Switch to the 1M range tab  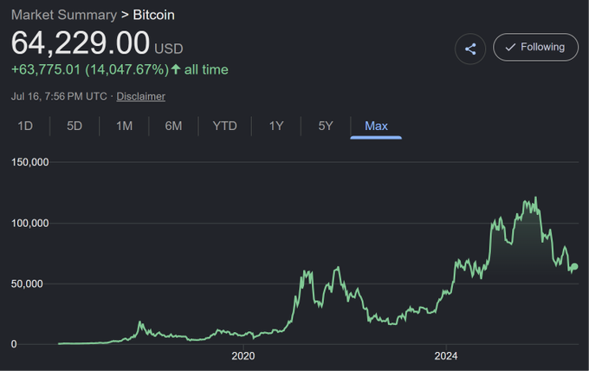click(x=124, y=126)
